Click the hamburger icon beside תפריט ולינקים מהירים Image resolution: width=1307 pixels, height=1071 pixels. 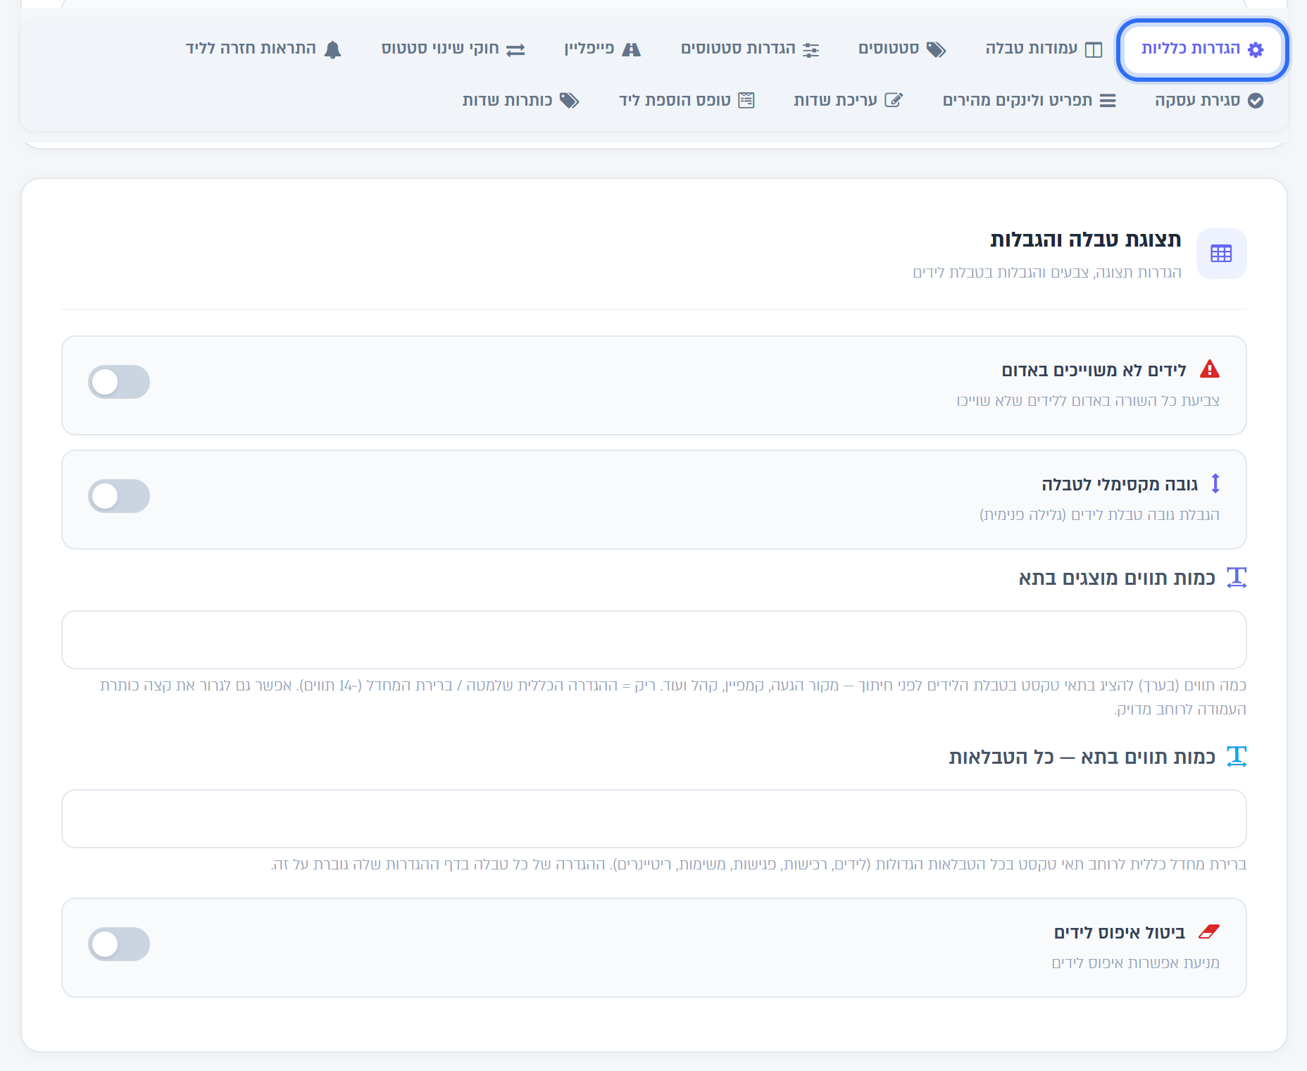click(1108, 101)
